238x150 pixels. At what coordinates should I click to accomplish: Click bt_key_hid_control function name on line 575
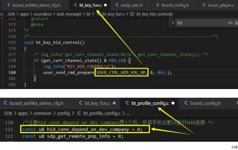(58, 43)
